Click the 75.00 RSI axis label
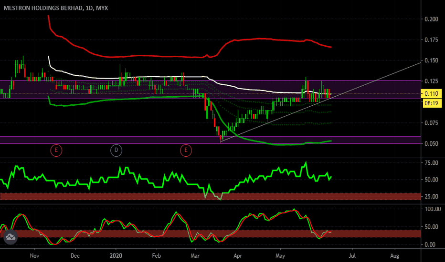This screenshot has height=262, width=445. [431, 163]
